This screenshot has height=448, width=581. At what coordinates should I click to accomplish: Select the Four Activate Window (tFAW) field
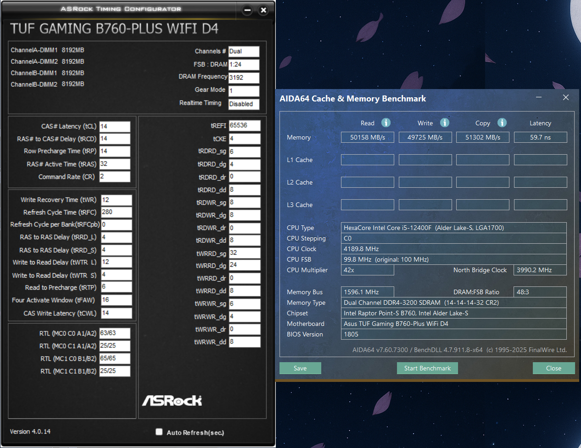[117, 300]
